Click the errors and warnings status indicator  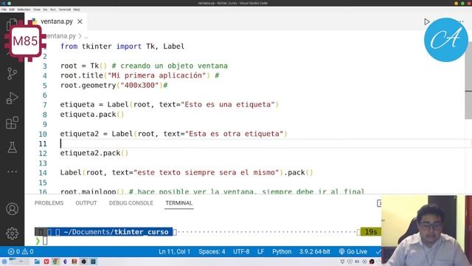[x=21, y=251]
